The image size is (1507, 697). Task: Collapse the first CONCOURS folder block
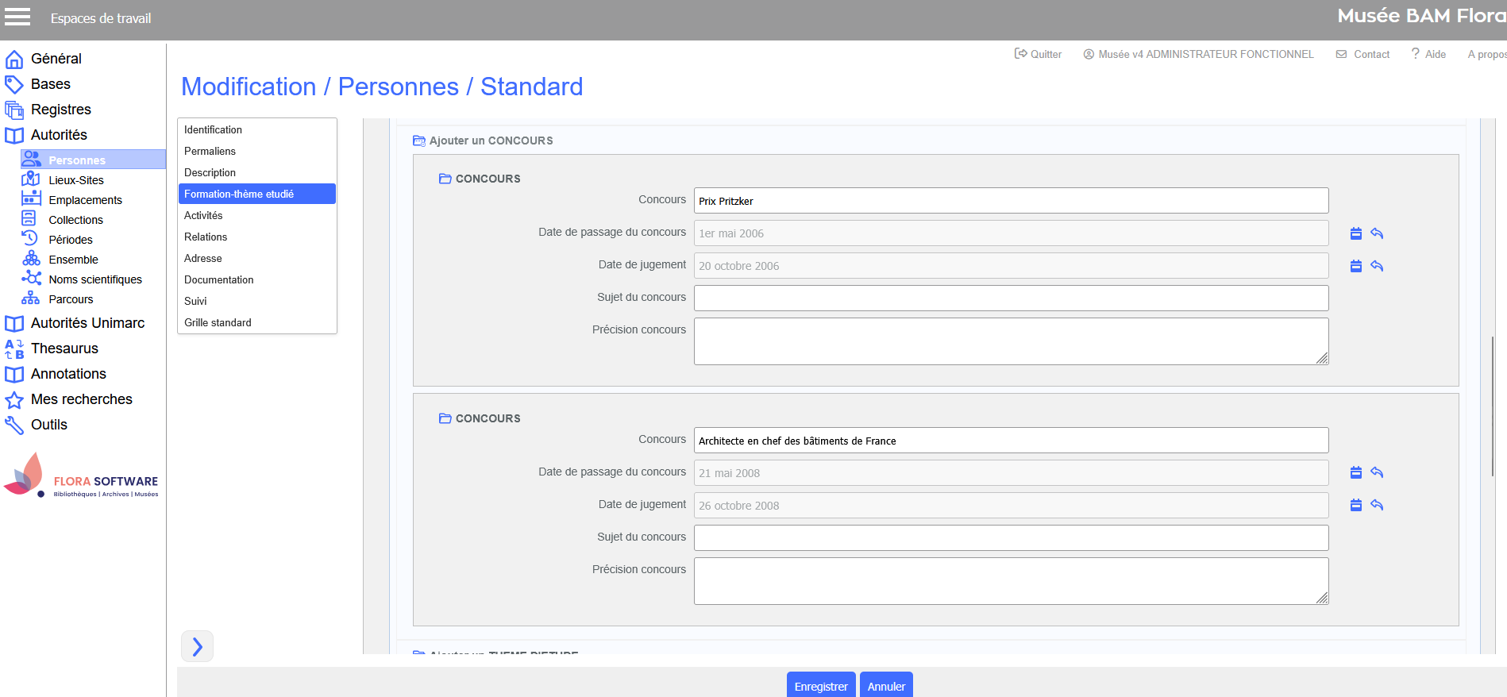[x=445, y=179]
